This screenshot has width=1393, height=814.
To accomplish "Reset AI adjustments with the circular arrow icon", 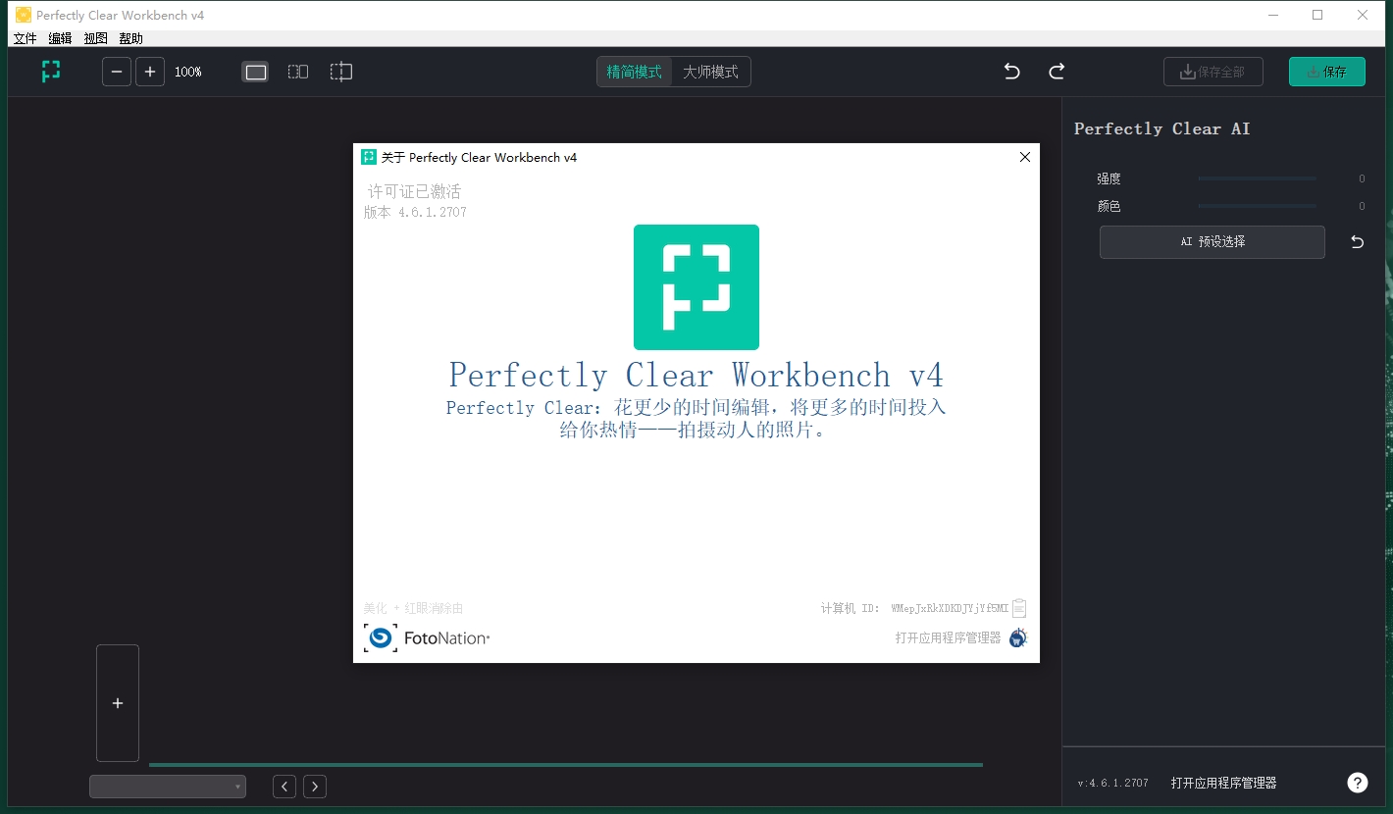I will tap(1357, 241).
